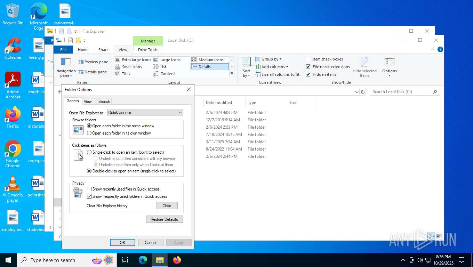Collapse the ribbon with the chevron
The image size is (473, 267).
[433, 49]
